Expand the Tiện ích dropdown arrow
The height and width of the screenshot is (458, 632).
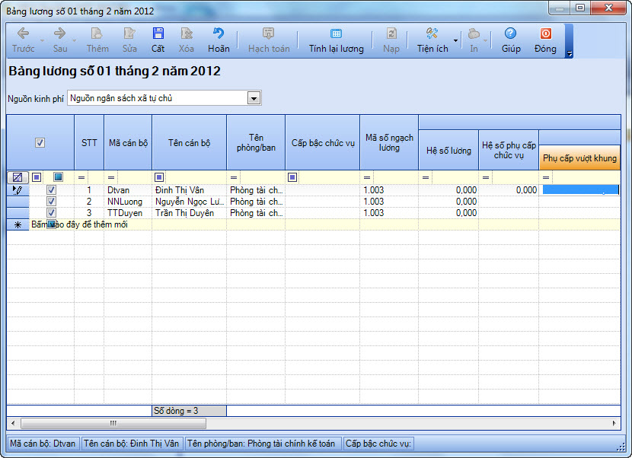(456, 40)
